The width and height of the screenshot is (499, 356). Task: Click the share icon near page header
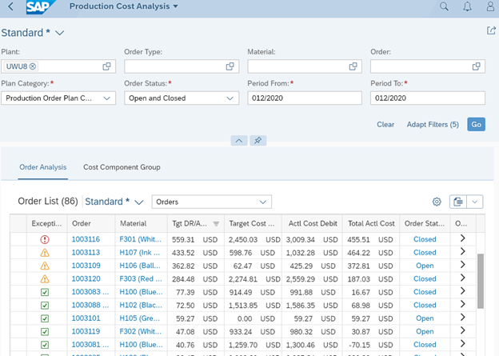(x=490, y=30)
